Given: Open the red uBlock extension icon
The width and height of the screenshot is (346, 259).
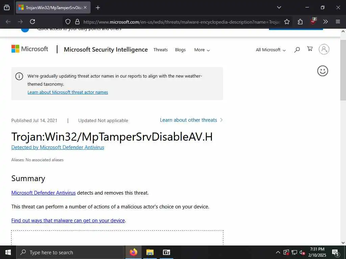Looking at the screenshot, I should (313, 21).
